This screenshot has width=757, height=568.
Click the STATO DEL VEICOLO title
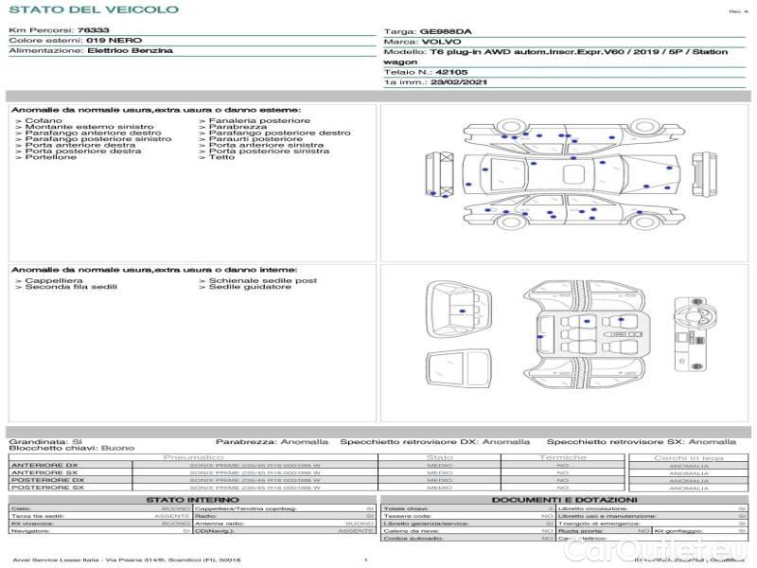[94, 9]
